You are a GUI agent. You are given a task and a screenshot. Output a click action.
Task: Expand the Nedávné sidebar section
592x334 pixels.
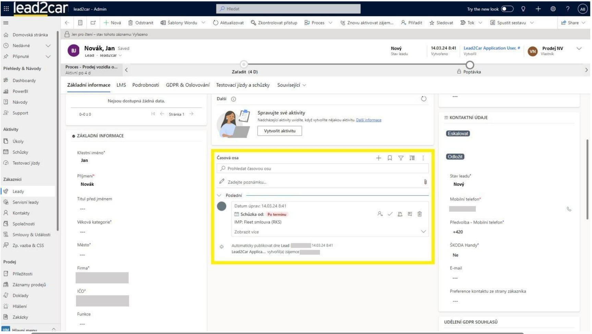click(48, 46)
